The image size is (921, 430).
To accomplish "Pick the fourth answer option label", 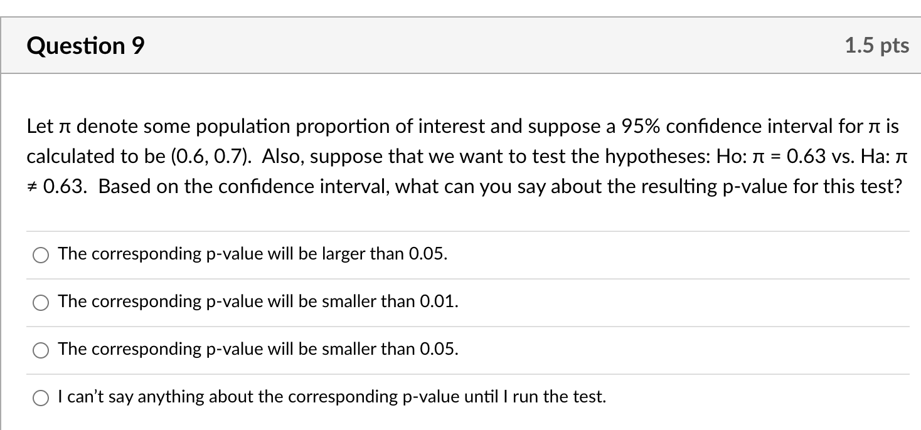I will 331,396.
